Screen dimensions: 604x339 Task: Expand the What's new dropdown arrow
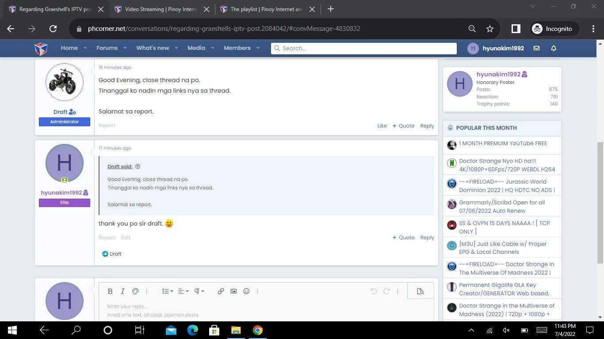[176, 48]
